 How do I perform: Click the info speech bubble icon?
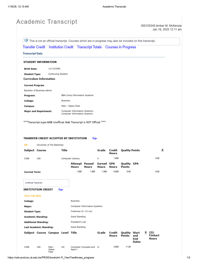tap(26, 40)
